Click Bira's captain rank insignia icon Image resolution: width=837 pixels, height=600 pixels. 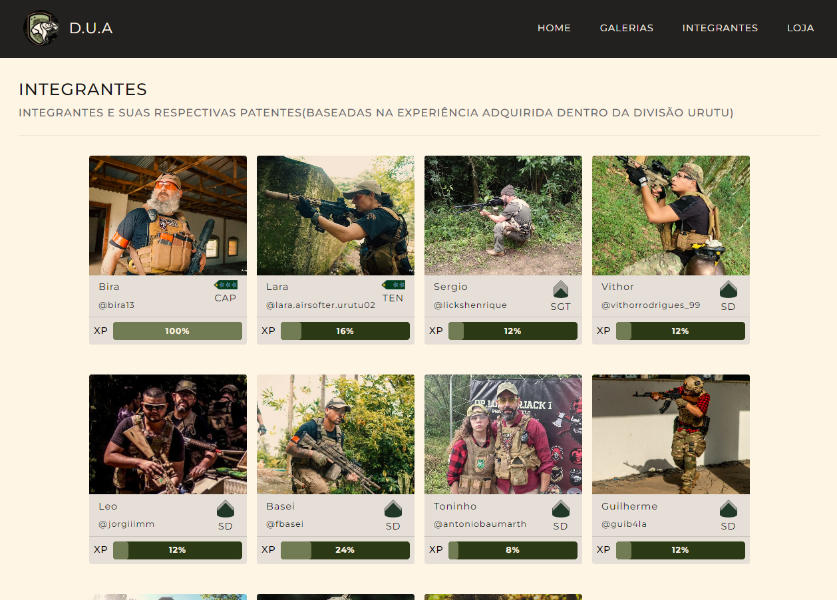[226, 285]
